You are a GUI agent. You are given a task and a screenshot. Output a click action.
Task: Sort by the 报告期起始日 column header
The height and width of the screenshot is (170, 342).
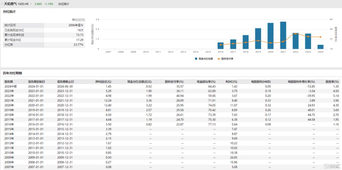pos(36,81)
